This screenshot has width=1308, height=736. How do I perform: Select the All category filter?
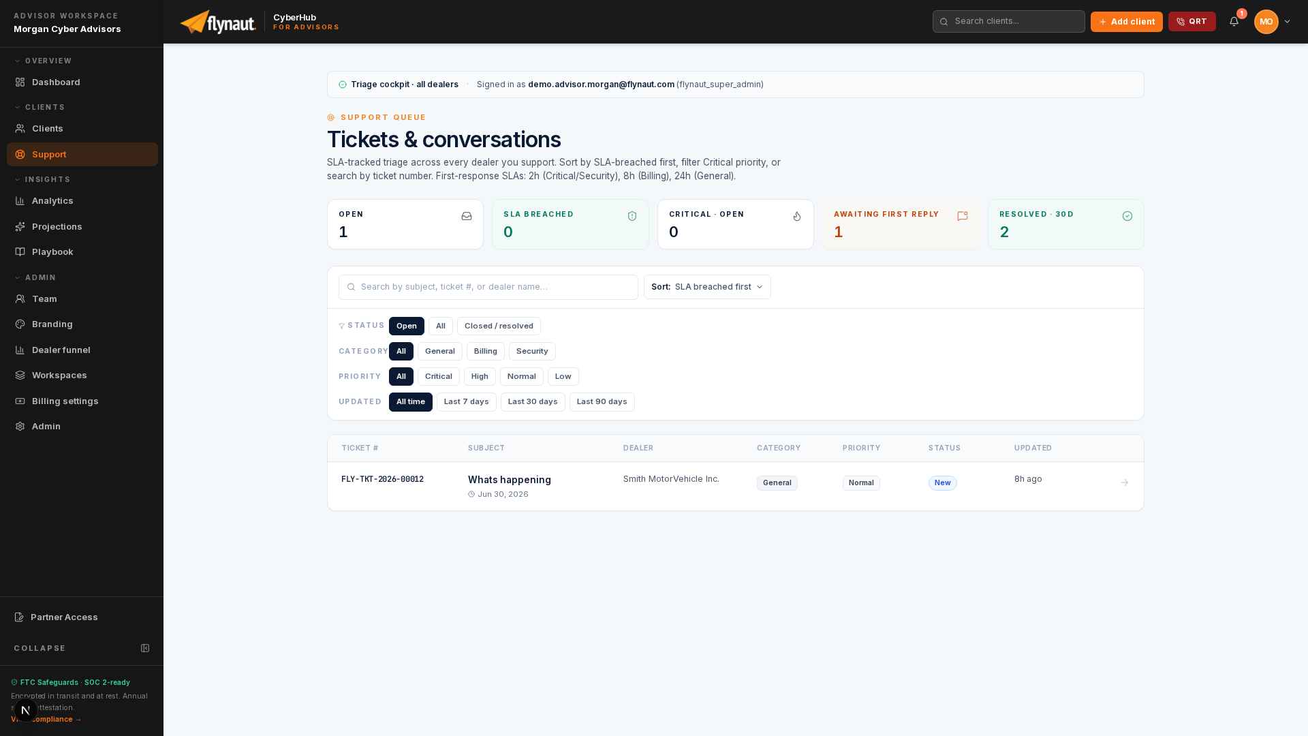[x=401, y=352]
